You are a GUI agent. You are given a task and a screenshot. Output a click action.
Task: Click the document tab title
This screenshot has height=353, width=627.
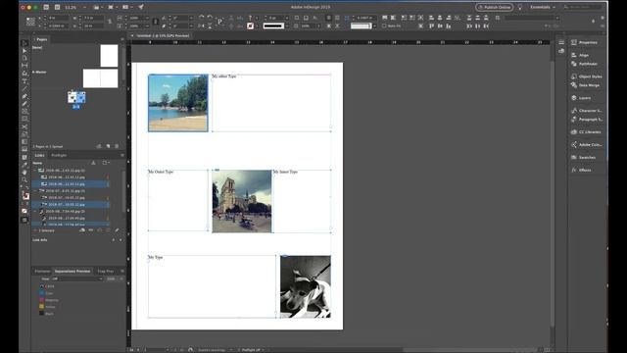click(x=163, y=35)
